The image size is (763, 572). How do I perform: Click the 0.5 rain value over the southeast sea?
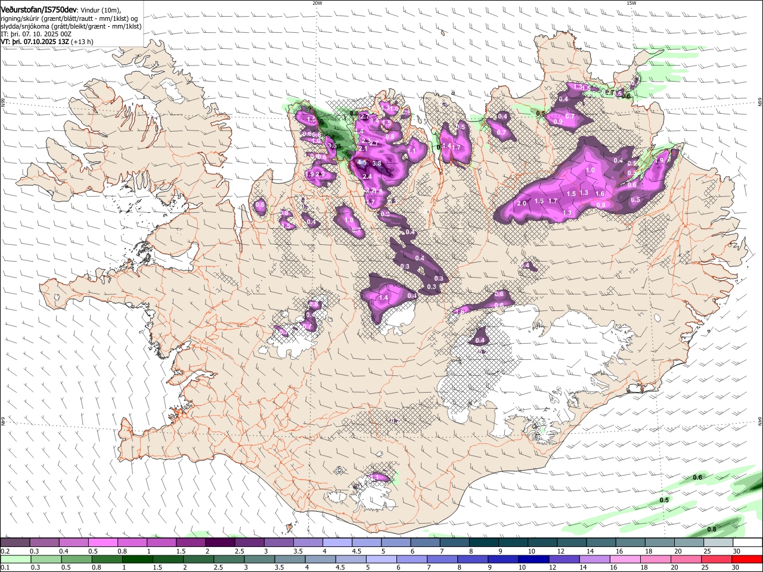[665, 500]
